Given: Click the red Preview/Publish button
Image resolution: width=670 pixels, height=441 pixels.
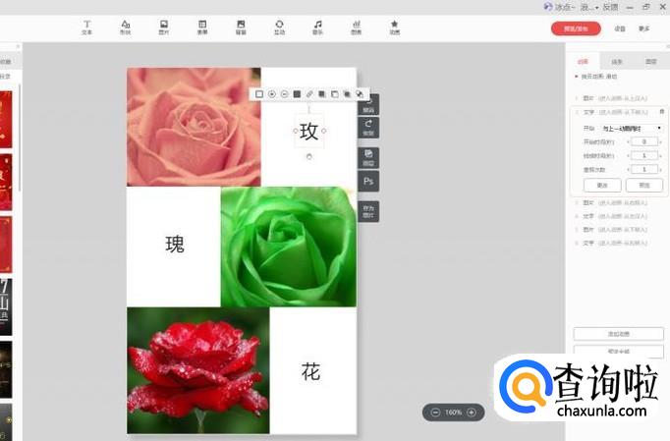Looking at the screenshot, I should click(576, 28).
